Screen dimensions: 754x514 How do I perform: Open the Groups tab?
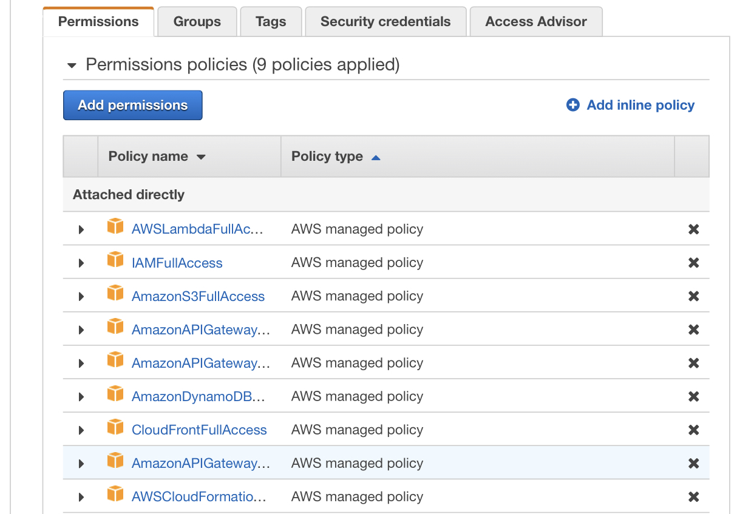(x=197, y=21)
